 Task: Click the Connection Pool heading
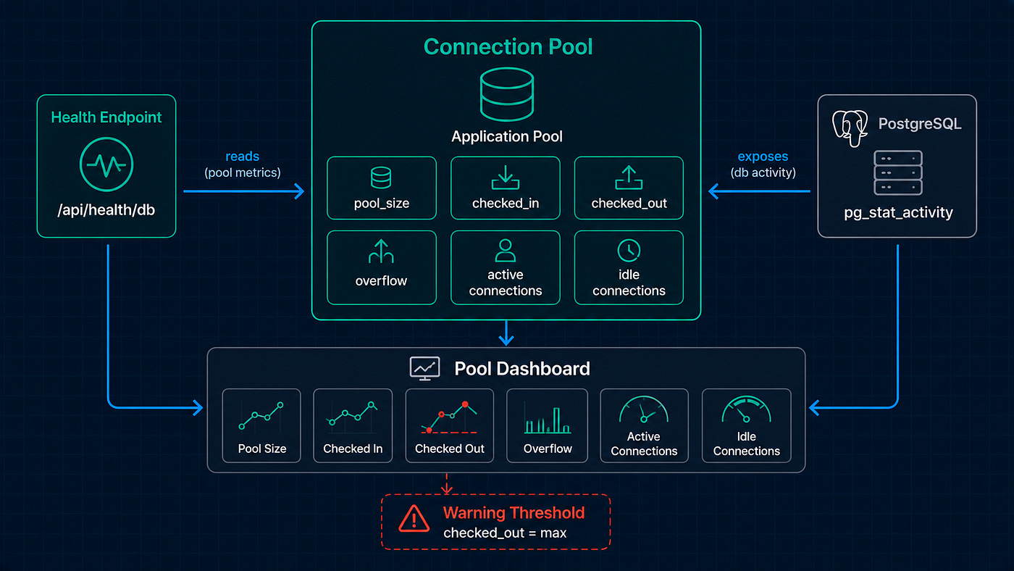pyautogui.click(x=508, y=46)
